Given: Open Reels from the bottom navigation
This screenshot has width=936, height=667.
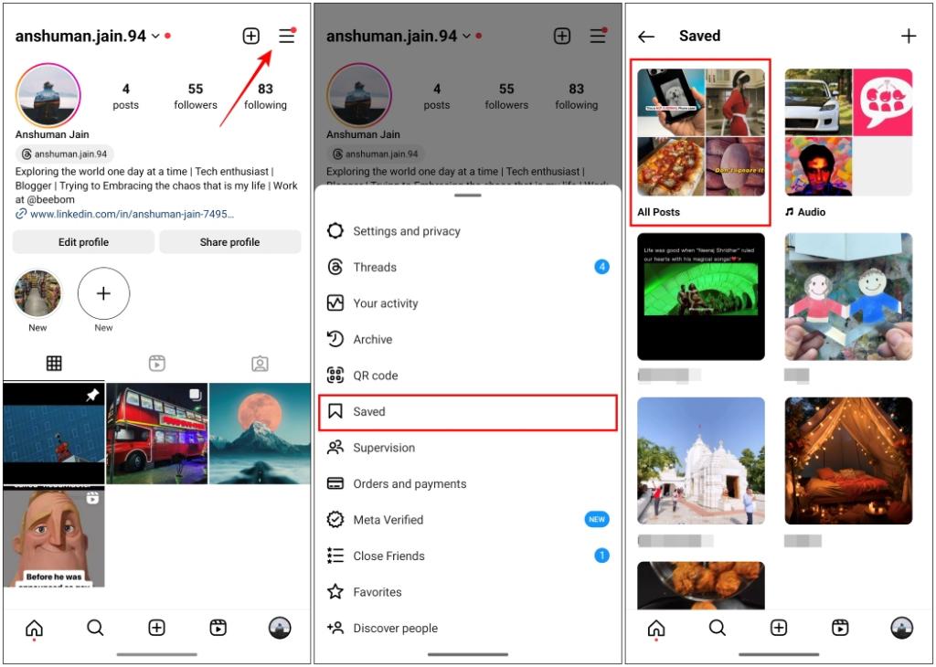Looking at the screenshot, I should [218, 628].
